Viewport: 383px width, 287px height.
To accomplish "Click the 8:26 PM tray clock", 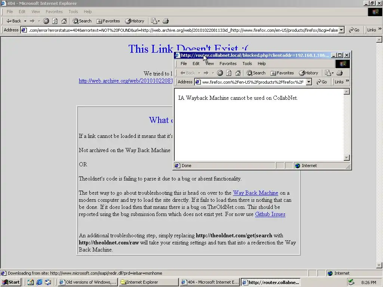I will click(x=368, y=283).
